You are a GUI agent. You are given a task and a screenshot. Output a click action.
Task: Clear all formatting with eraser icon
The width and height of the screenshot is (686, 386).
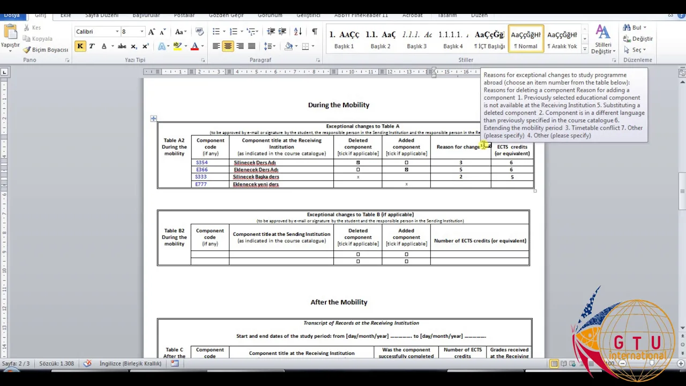(199, 32)
